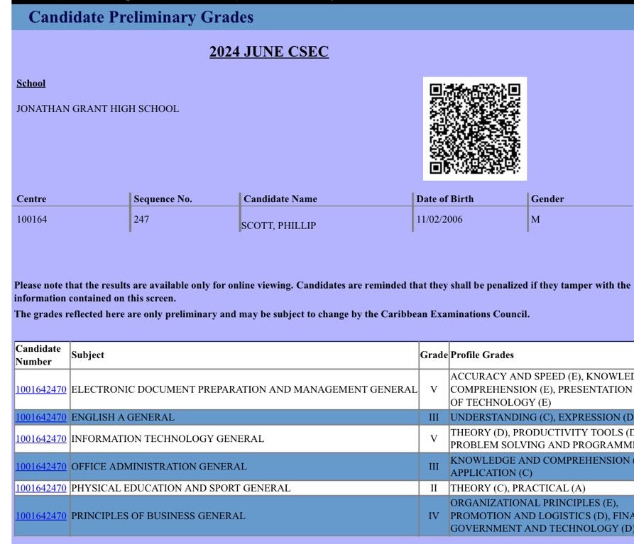This screenshot has width=634, height=544.
Task: Click grade IV for Principles of Business
Action: coord(434,516)
